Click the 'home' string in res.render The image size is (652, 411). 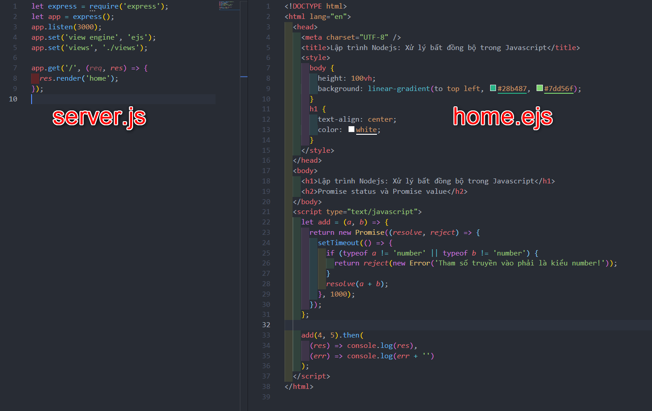pos(98,78)
